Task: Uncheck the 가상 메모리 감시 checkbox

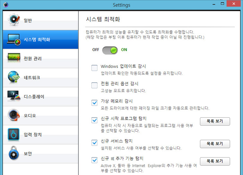Action: pos(94,103)
